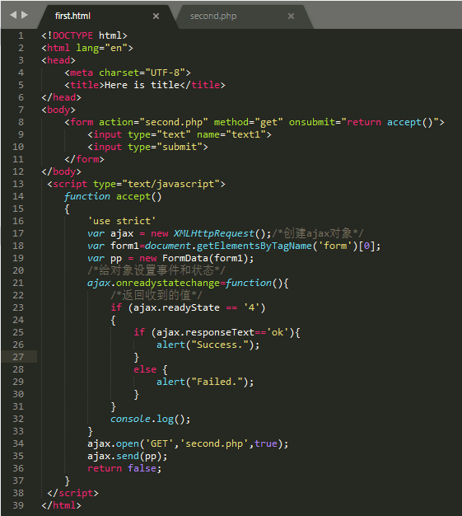462x516 pixels.
Task: Click the script type="text/javascript" tag
Action: pos(136,184)
